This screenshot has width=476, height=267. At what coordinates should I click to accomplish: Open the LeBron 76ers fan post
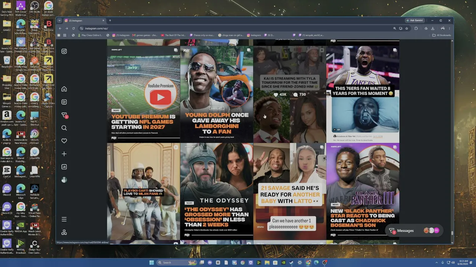(x=363, y=94)
